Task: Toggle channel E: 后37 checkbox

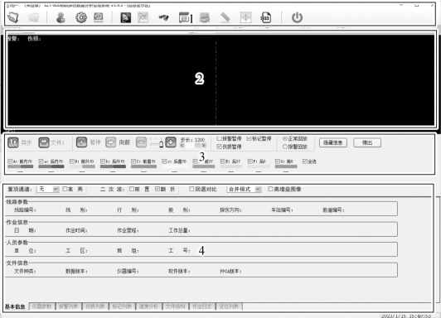Action: point(223,161)
